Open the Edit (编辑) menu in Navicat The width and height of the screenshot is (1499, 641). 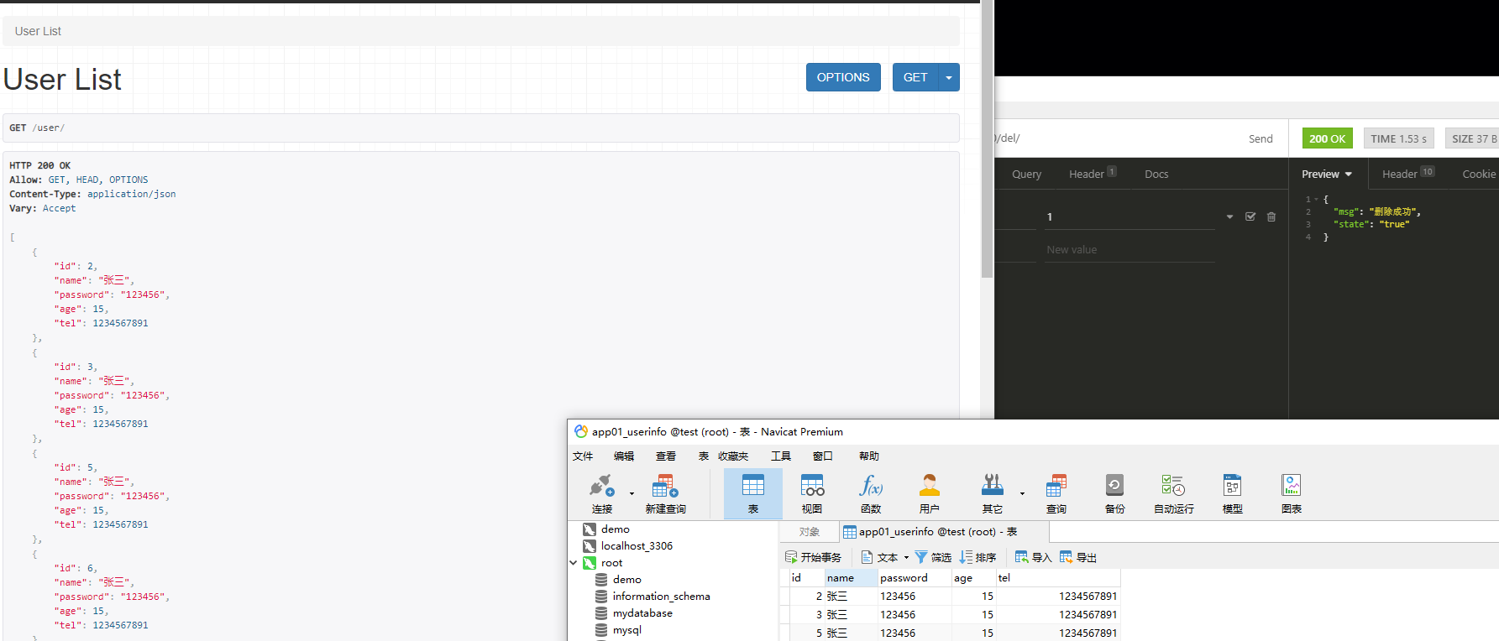tap(624, 456)
